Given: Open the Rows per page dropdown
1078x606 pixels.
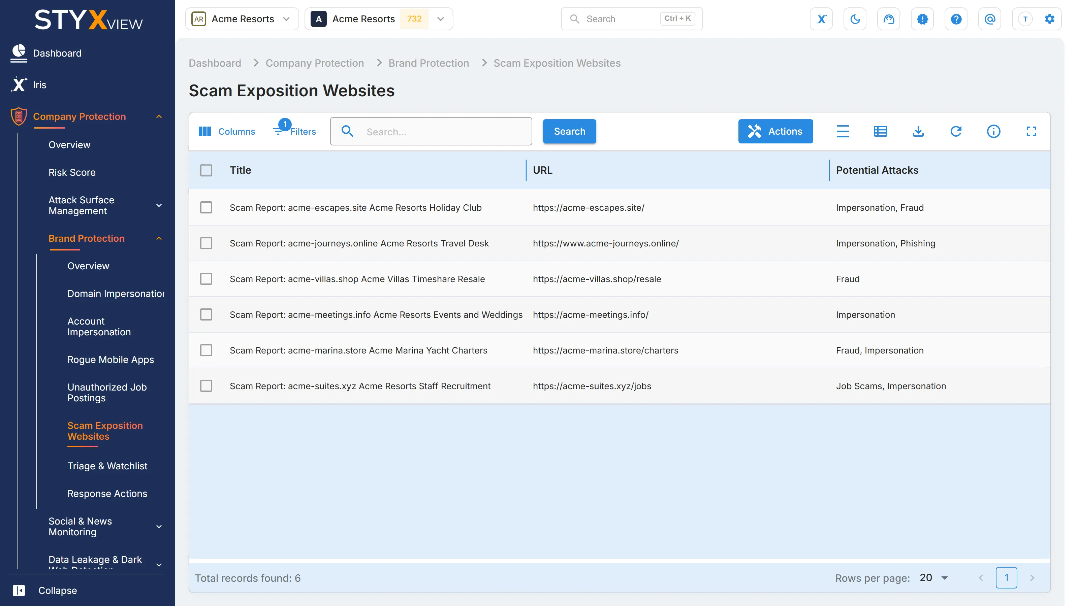Looking at the screenshot, I should [933, 578].
